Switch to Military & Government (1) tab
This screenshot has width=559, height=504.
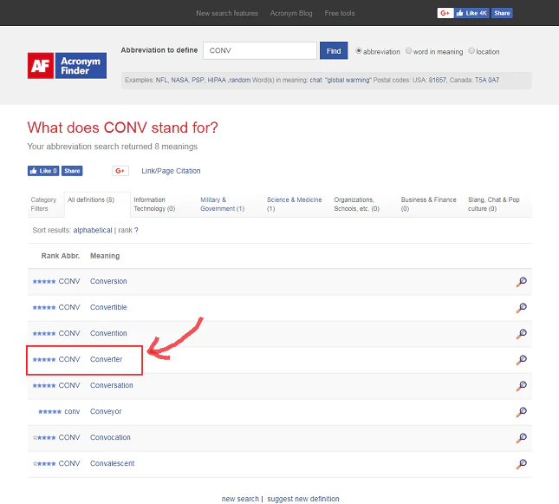click(x=231, y=204)
